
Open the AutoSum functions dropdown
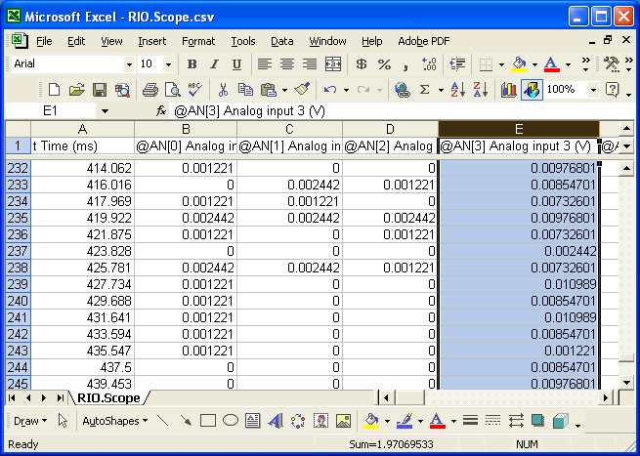[442, 90]
